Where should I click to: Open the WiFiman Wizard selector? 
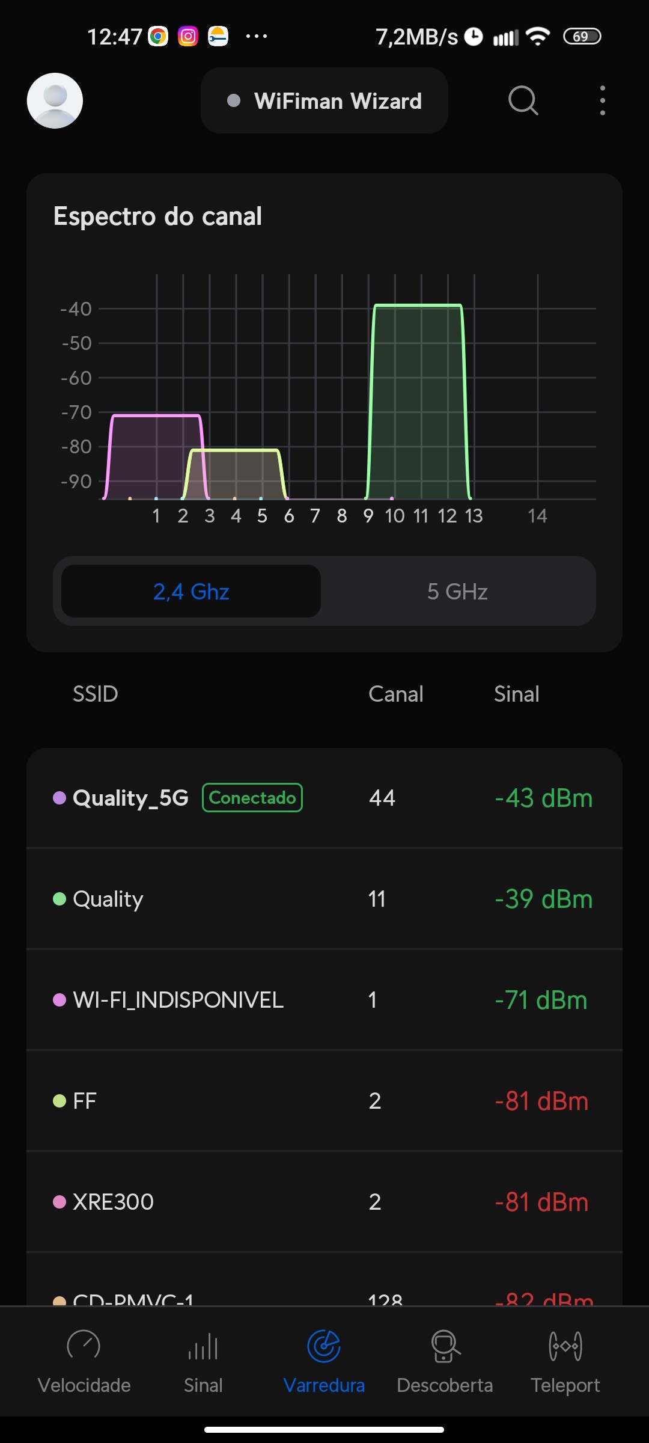pyautogui.click(x=324, y=101)
